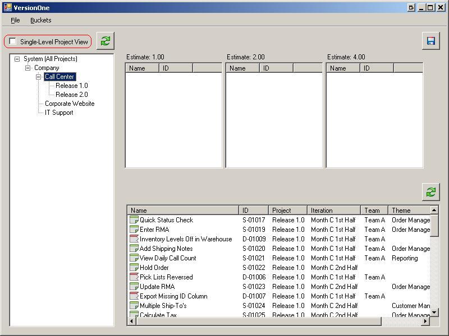This screenshot has width=449, height=336.
Task: Click ID cell S-01022
Action: click(x=254, y=268)
